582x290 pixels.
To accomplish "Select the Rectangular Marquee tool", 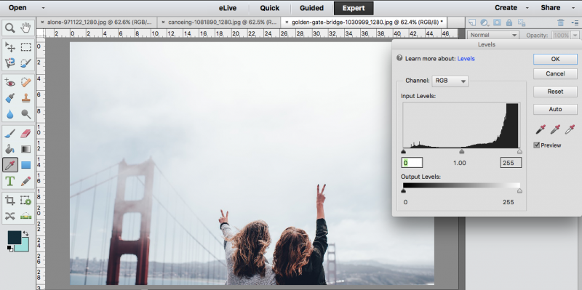I will 25,47.
